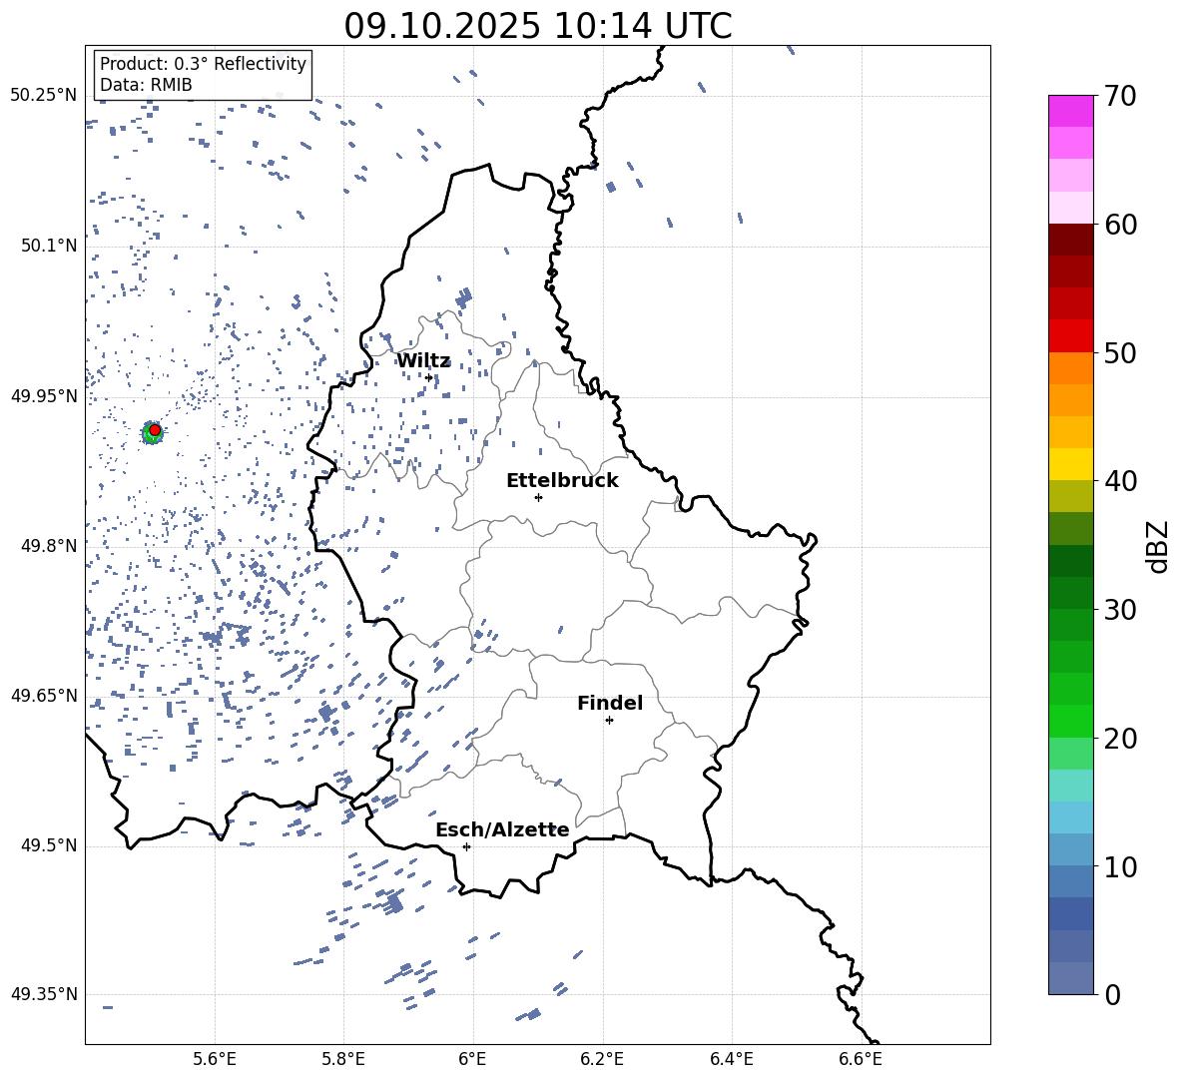Click the Esch/Alzette station cross marker
This screenshot has width=1182, height=1079.
[x=466, y=846]
